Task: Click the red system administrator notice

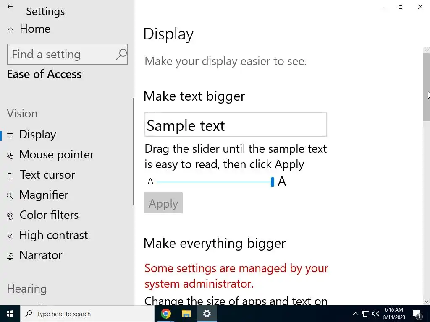Action: (236, 276)
